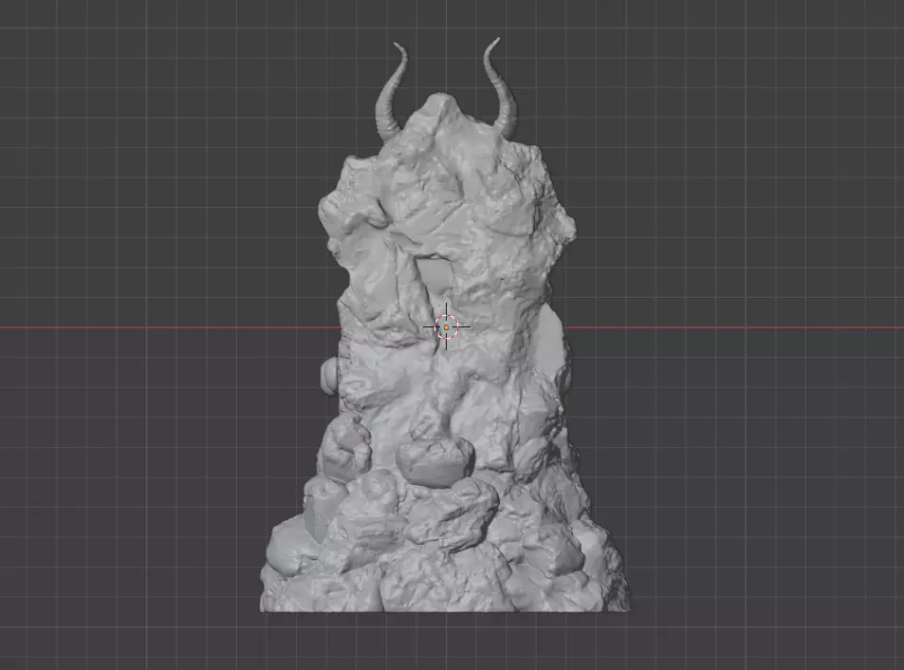The image size is (904, 670).
Task: Click the left horn of the model
Action: (x=392, y=92)
